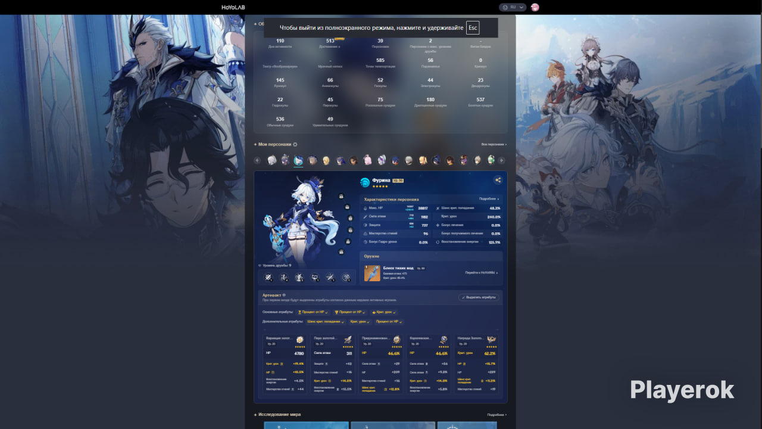Click the Исследование мира section heading
This screenshot has width=762, height=429.
coord(279,414)
